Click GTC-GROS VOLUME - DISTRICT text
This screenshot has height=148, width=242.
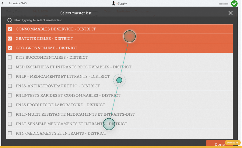point(47,48)
